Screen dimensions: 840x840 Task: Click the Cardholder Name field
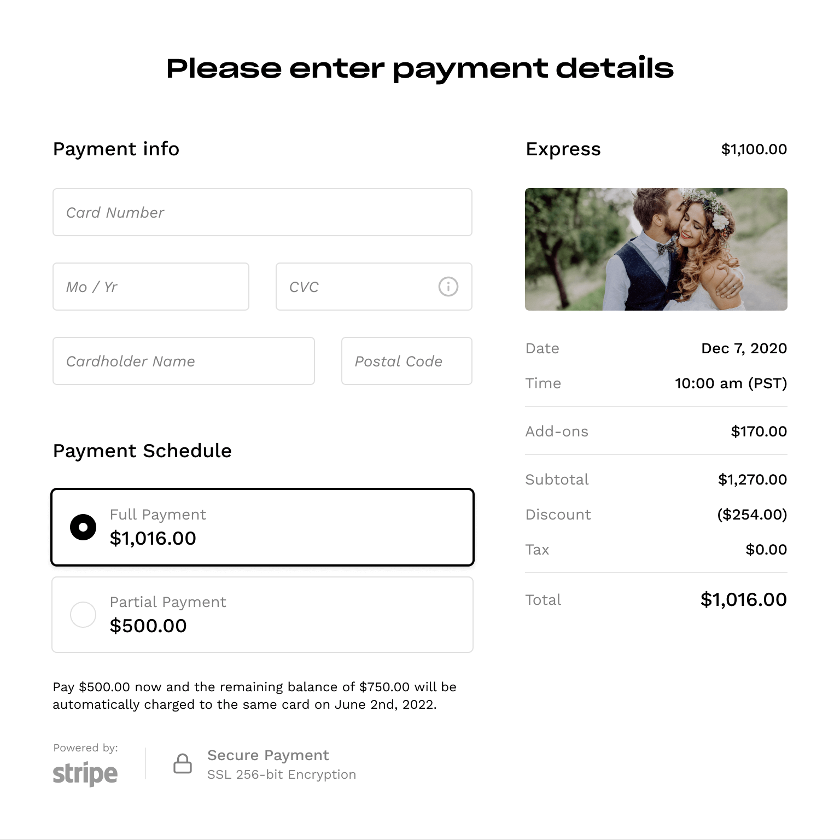(x=184, y=361)
